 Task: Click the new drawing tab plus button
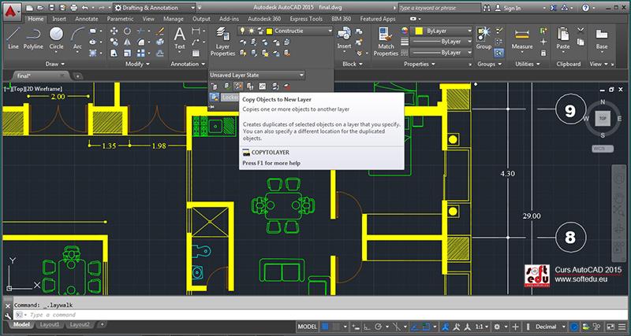point(77,76)
